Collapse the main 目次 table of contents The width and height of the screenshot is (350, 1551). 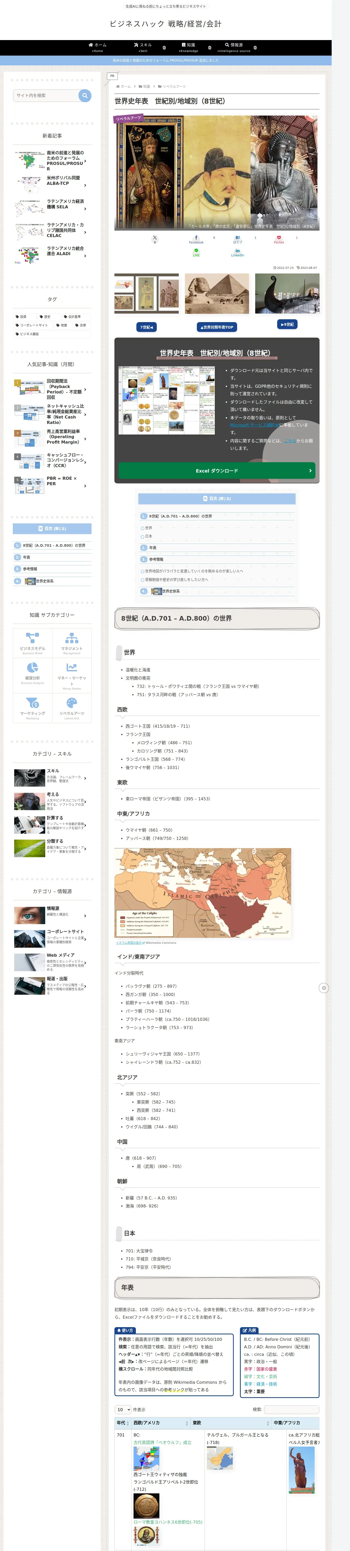pos(216,499)
